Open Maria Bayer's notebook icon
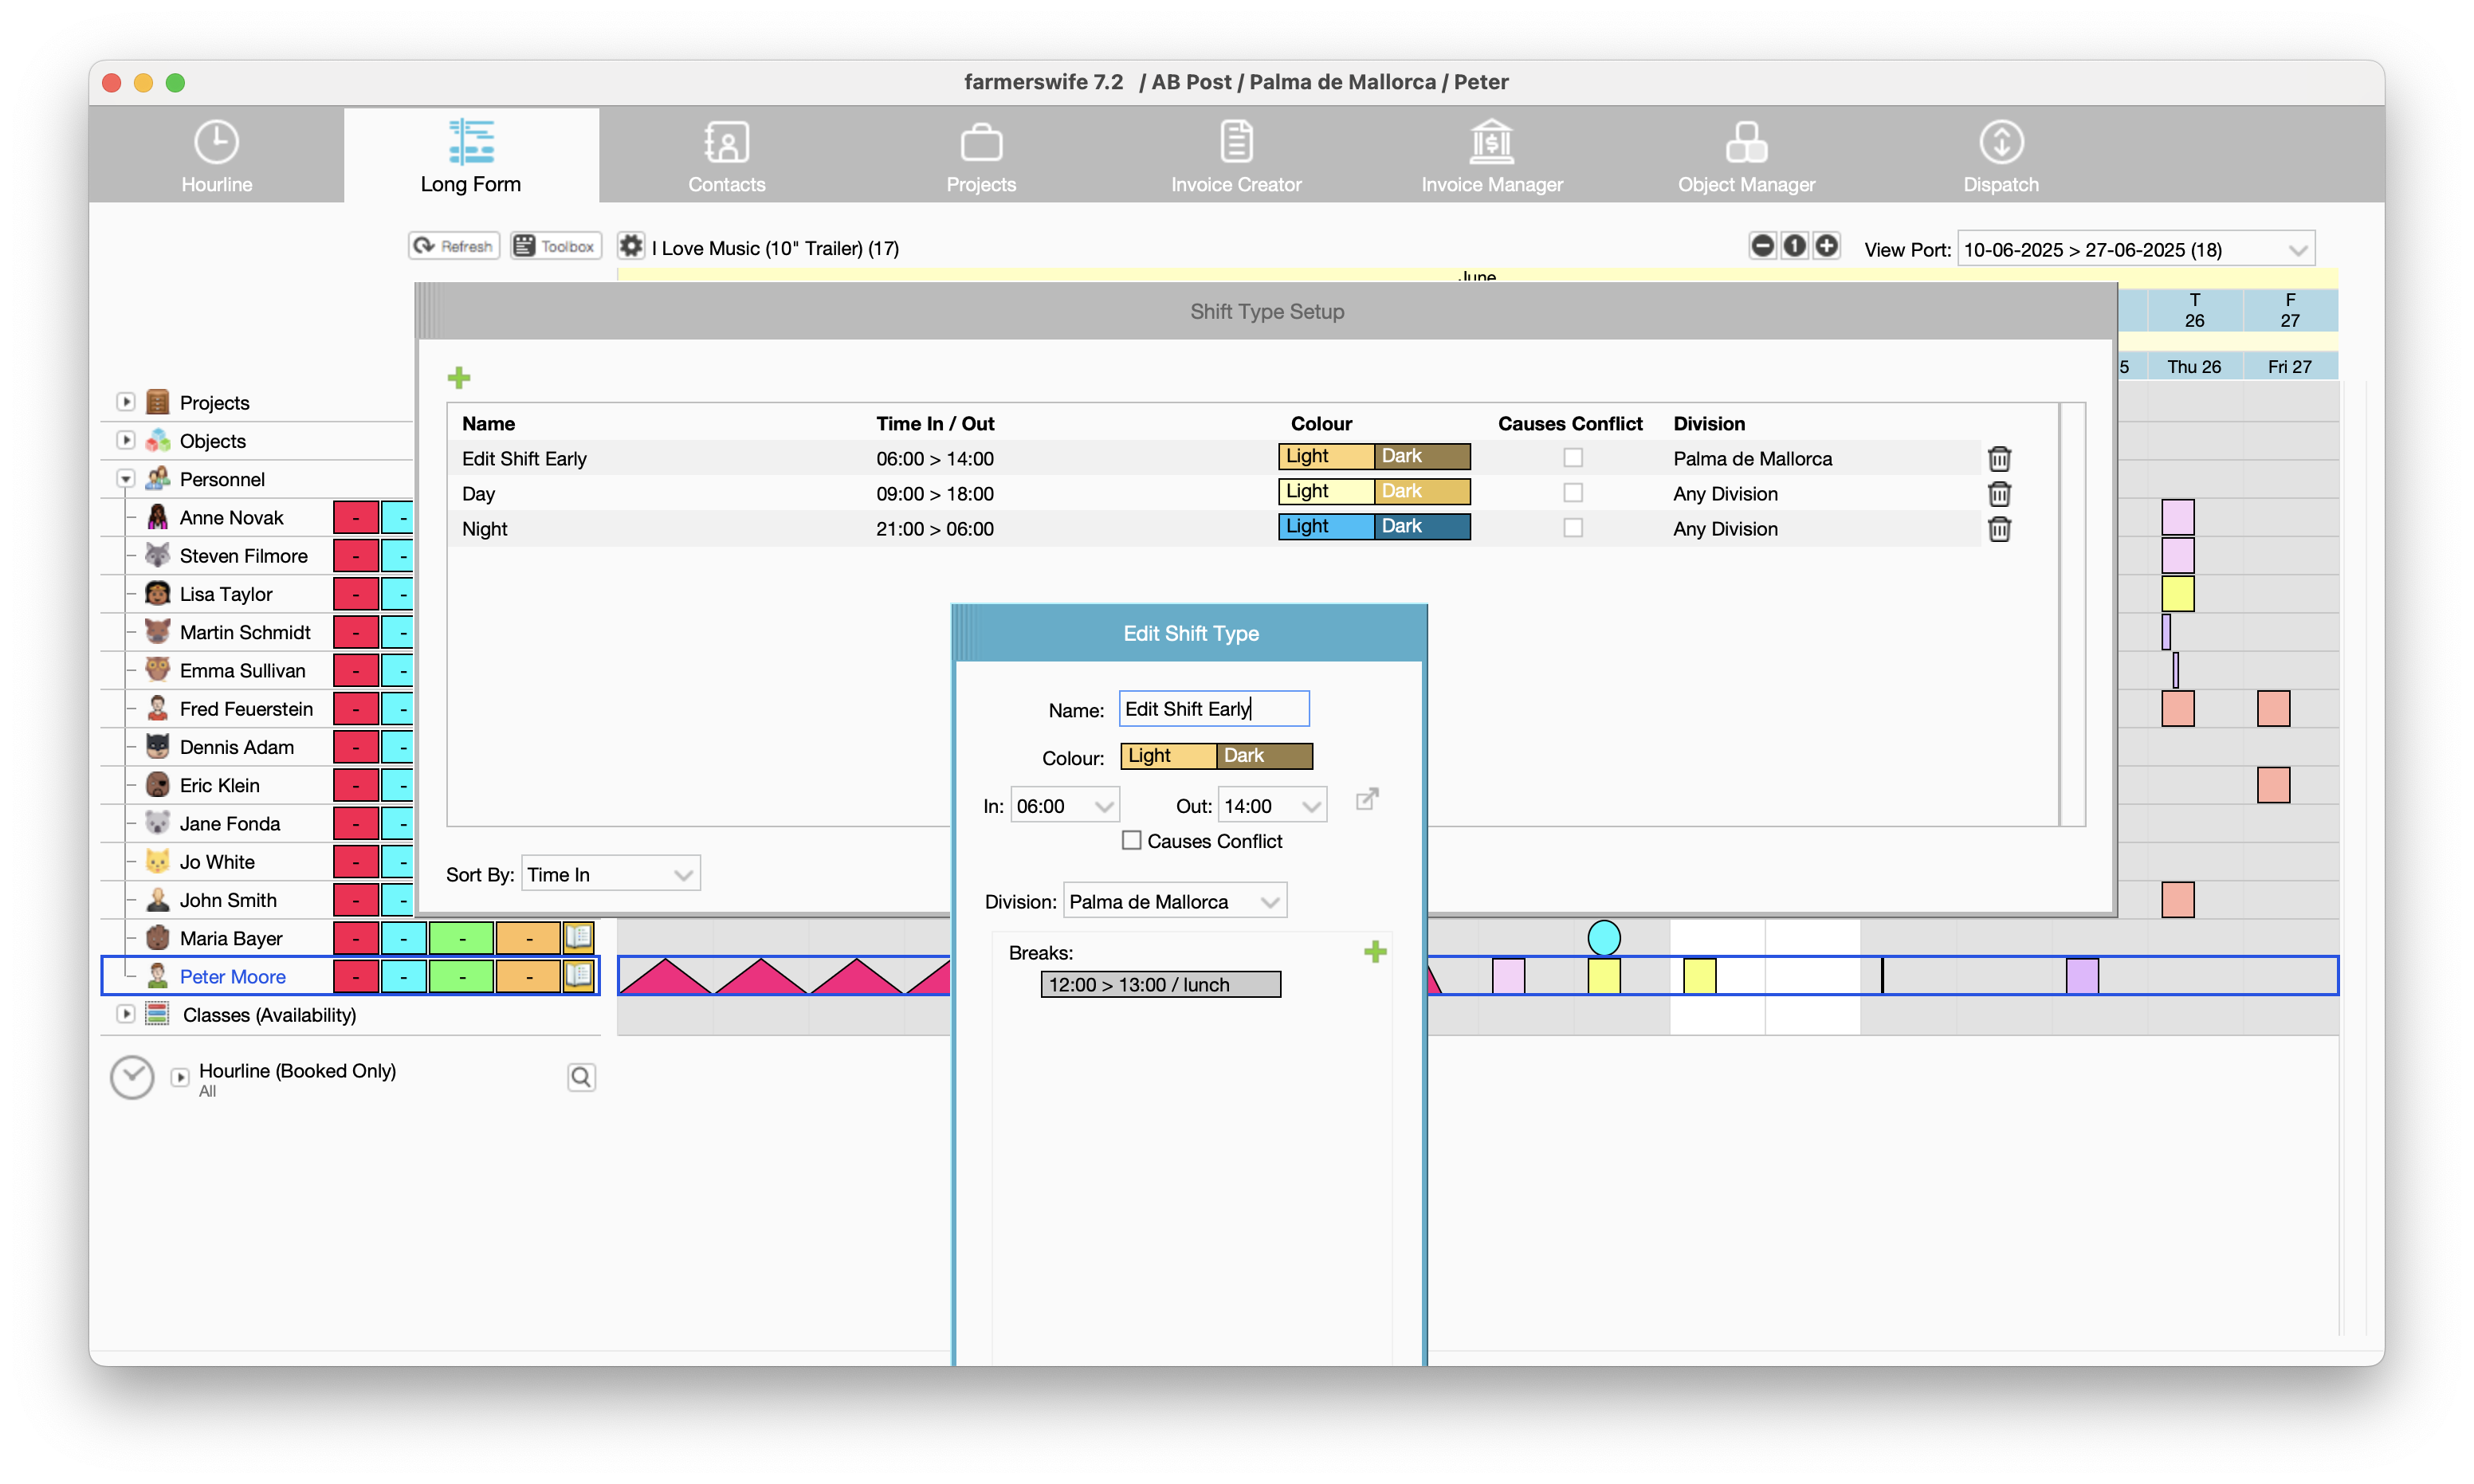The image size is (2474, 1484). coord(579,937)
